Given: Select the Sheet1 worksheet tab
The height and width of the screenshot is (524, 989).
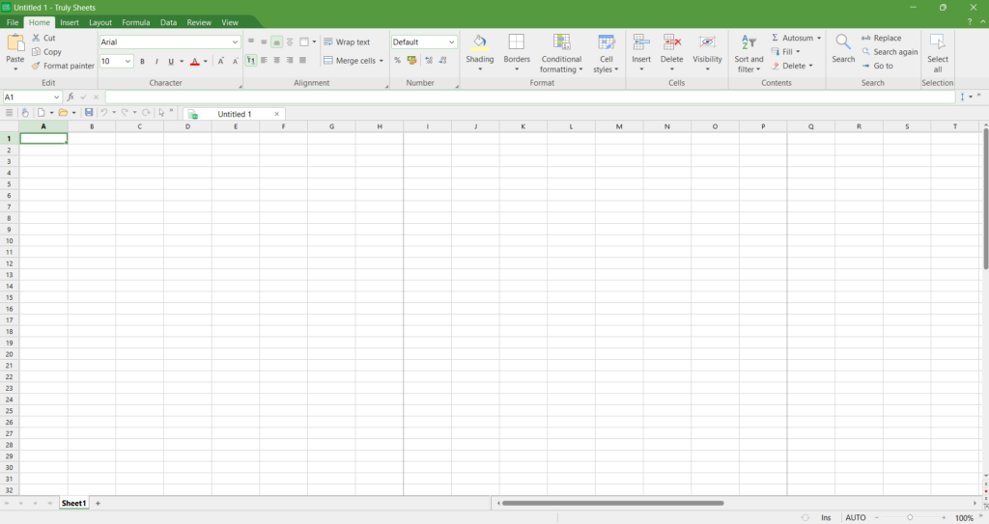Looking at the screenshot, I should click(x=73, y=503).
